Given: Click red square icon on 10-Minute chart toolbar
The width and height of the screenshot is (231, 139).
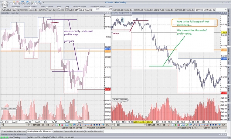Looking at the screenshot, I should (x=179, y=125).
